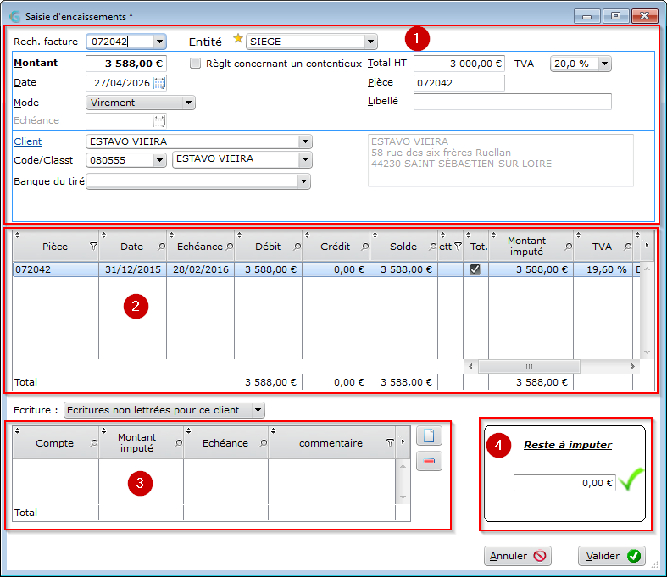Click down arrow of invoice table scrollbar
Image resolution: width=667 pixels, height=577 pixels.
pos(647,352)
